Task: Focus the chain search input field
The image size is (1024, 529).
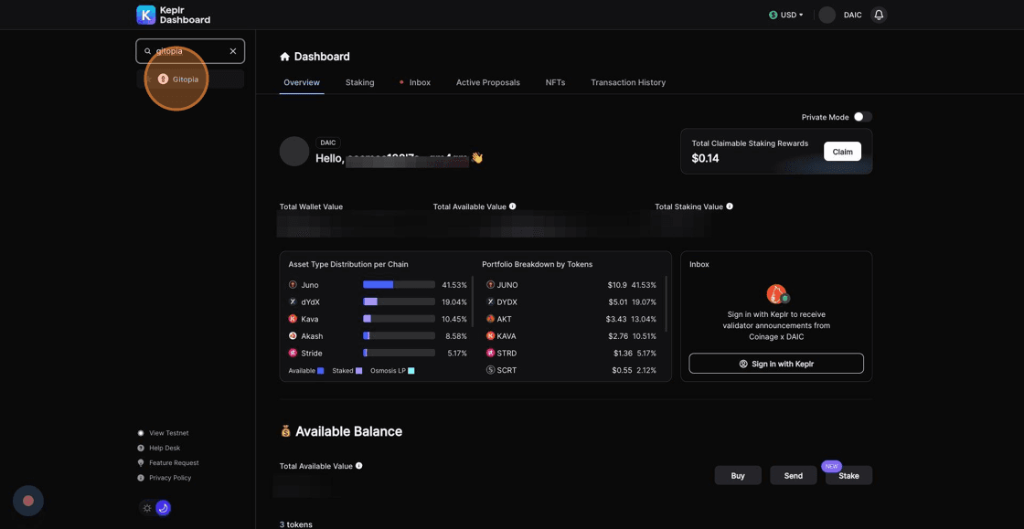Action: coord(189,51)
